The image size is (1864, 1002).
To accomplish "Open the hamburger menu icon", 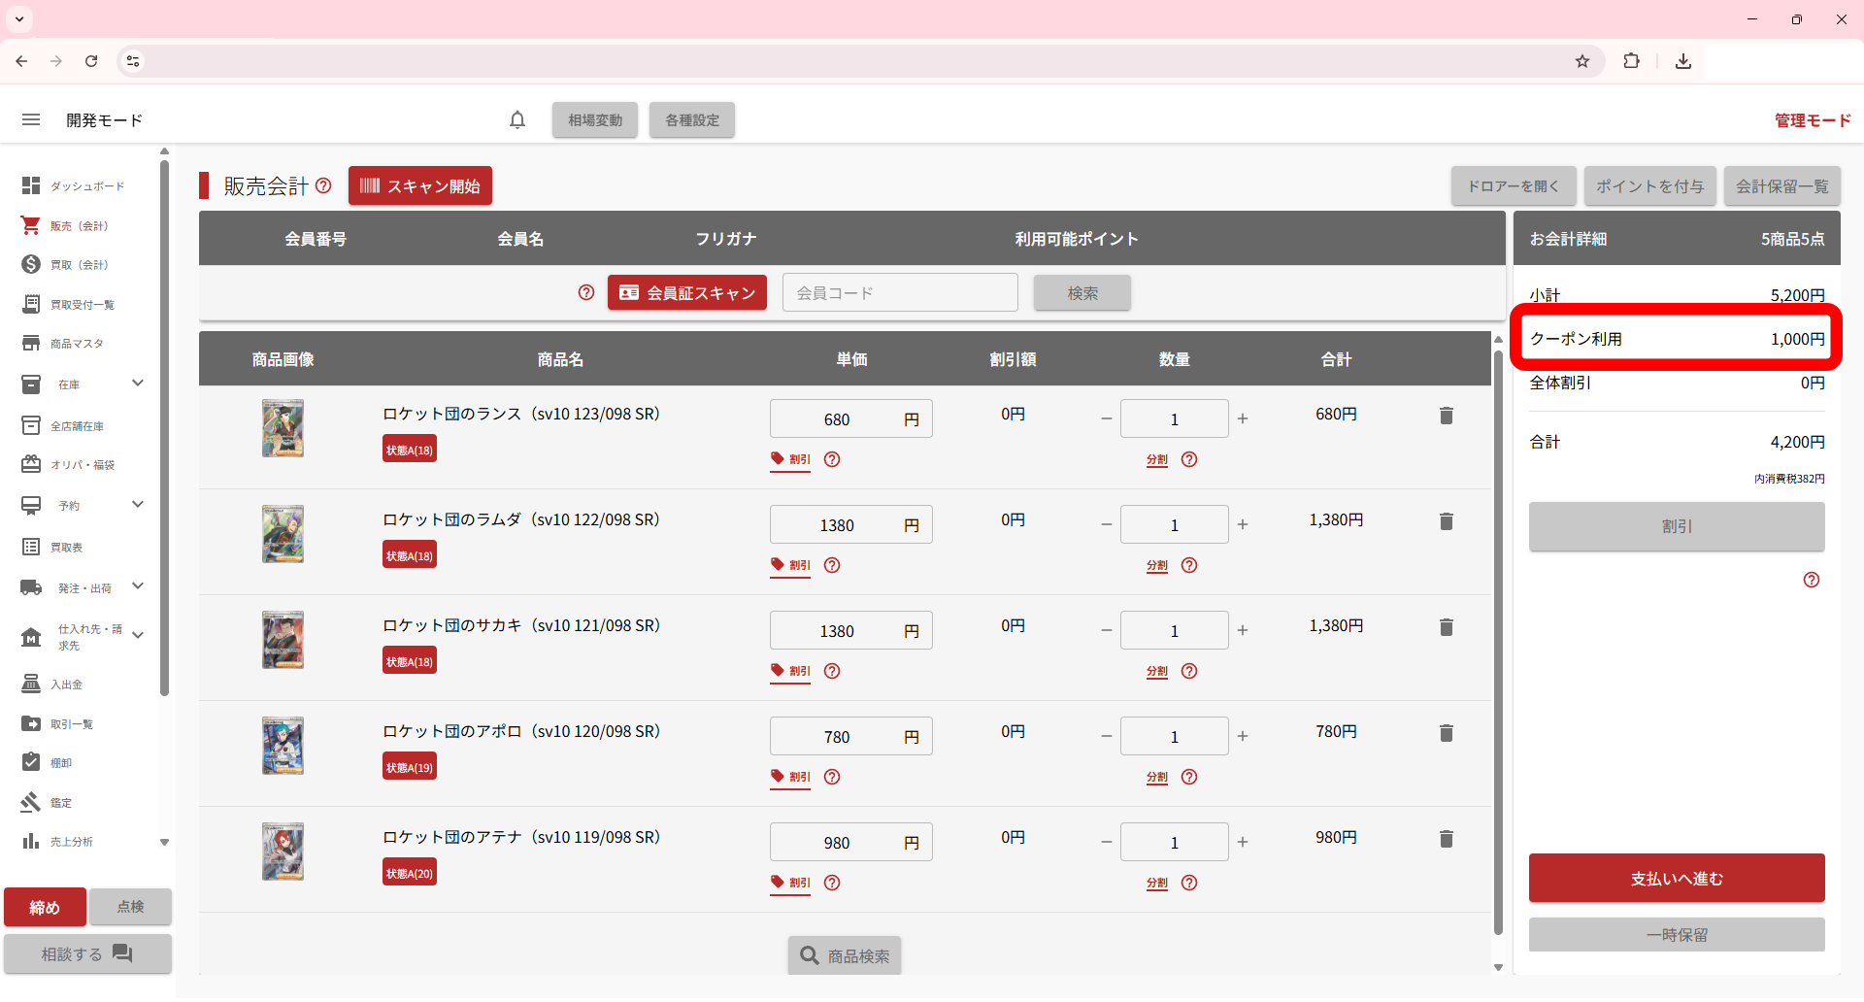I will click(x=31, y=119).
